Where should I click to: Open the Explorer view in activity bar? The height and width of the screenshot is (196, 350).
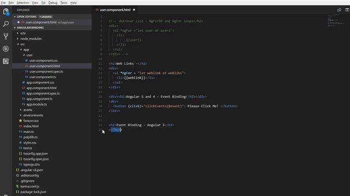[6, 11]
